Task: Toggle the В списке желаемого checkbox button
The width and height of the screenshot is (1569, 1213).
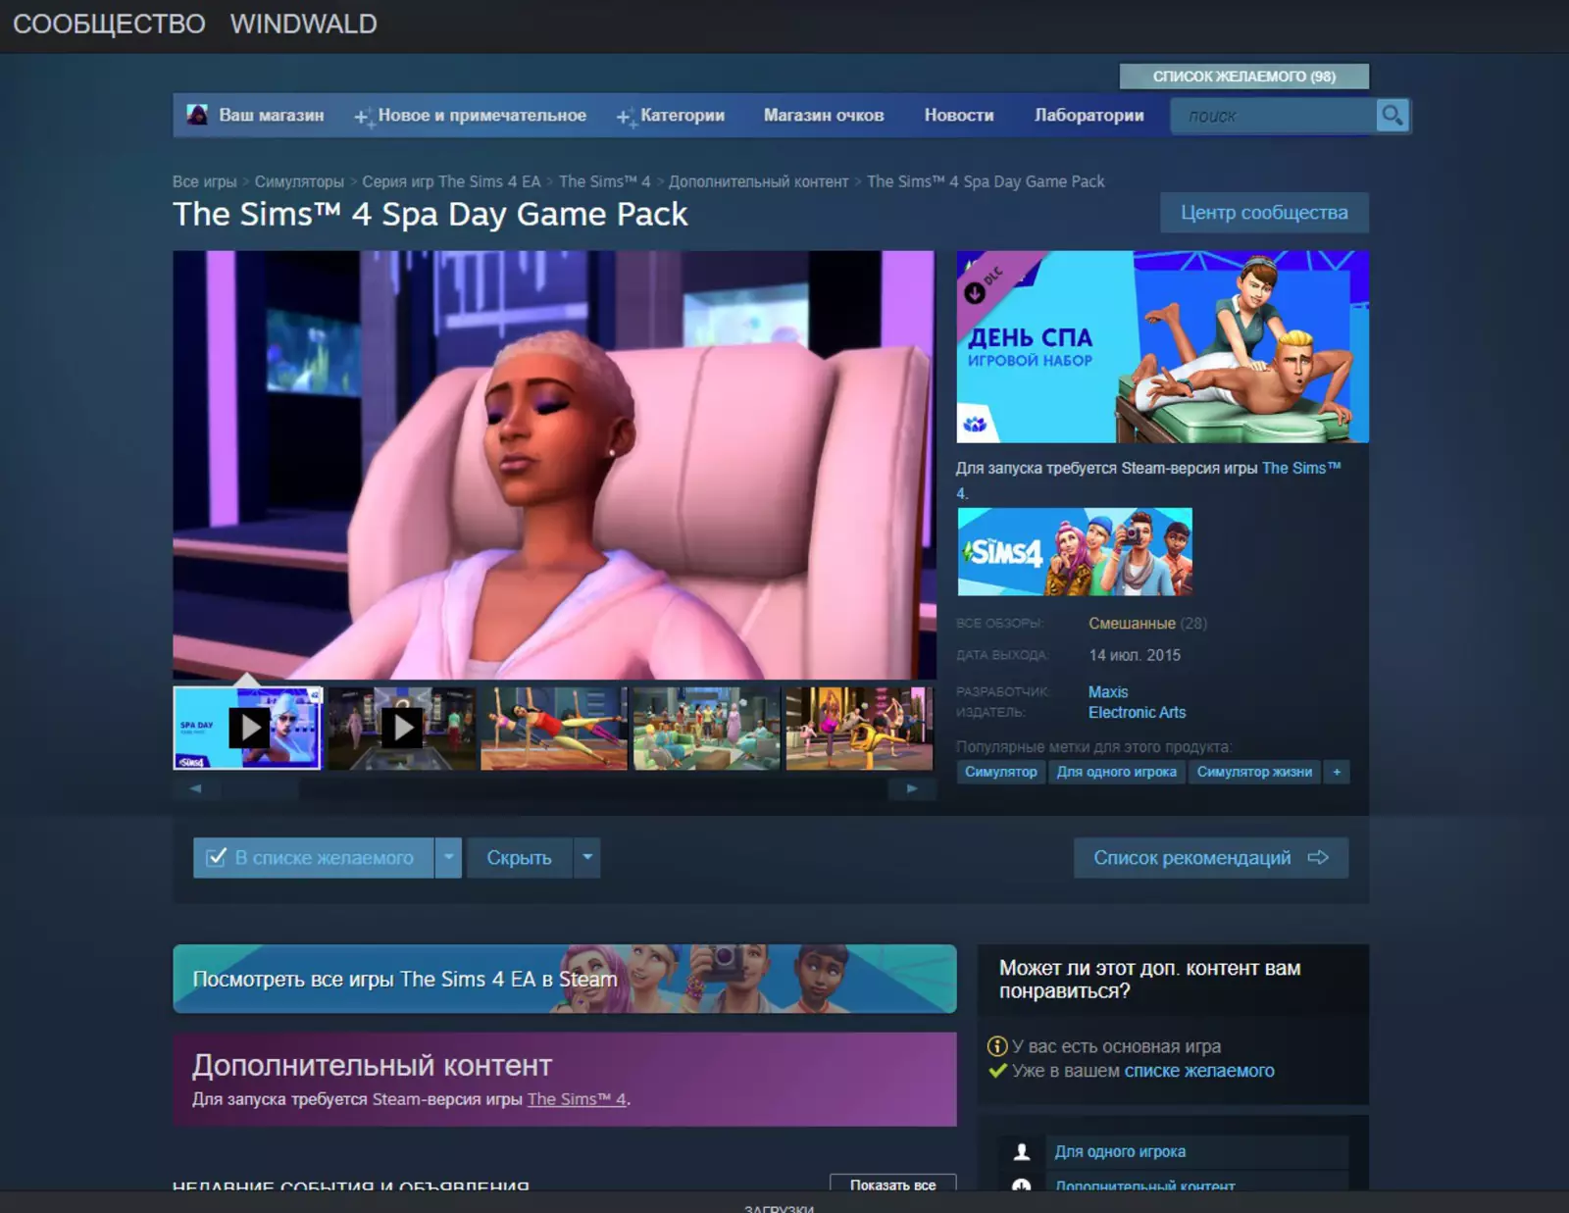Action: (x=313, y=858)
